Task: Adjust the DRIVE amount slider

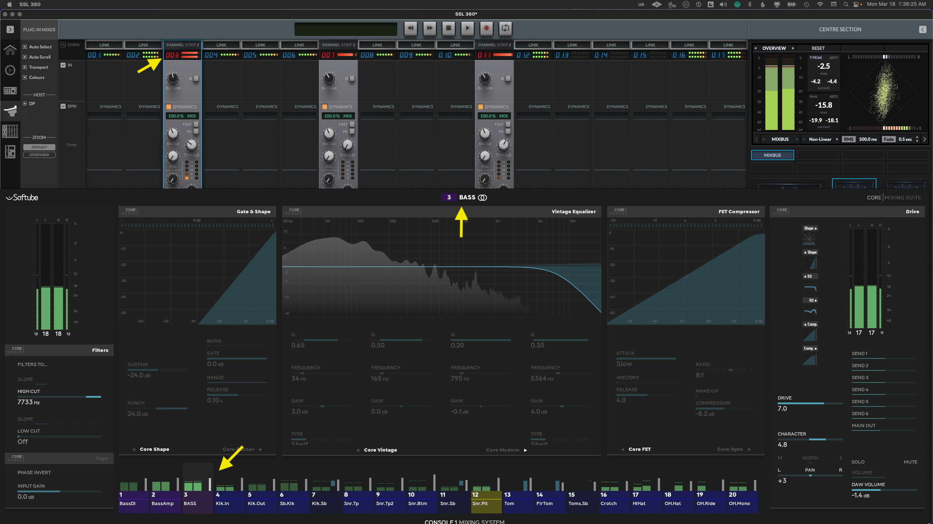Action: 810,404
